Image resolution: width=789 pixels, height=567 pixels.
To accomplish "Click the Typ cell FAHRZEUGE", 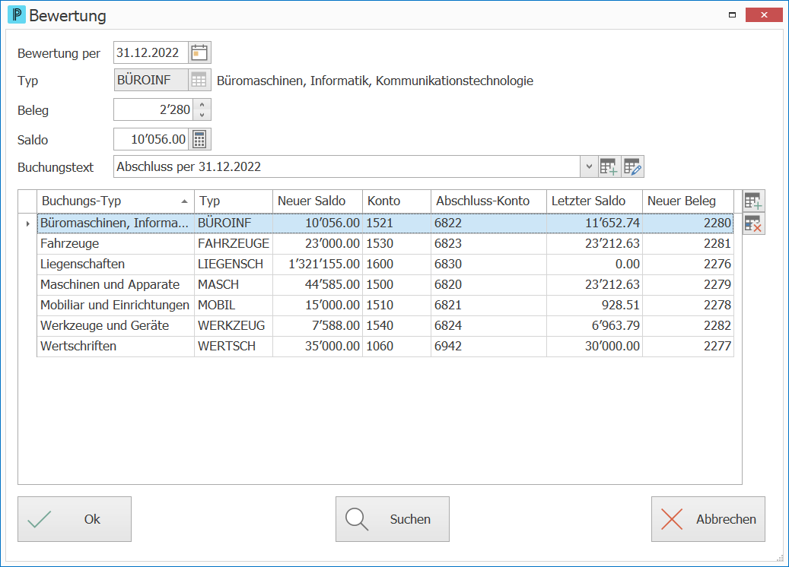I will (234, 244).
